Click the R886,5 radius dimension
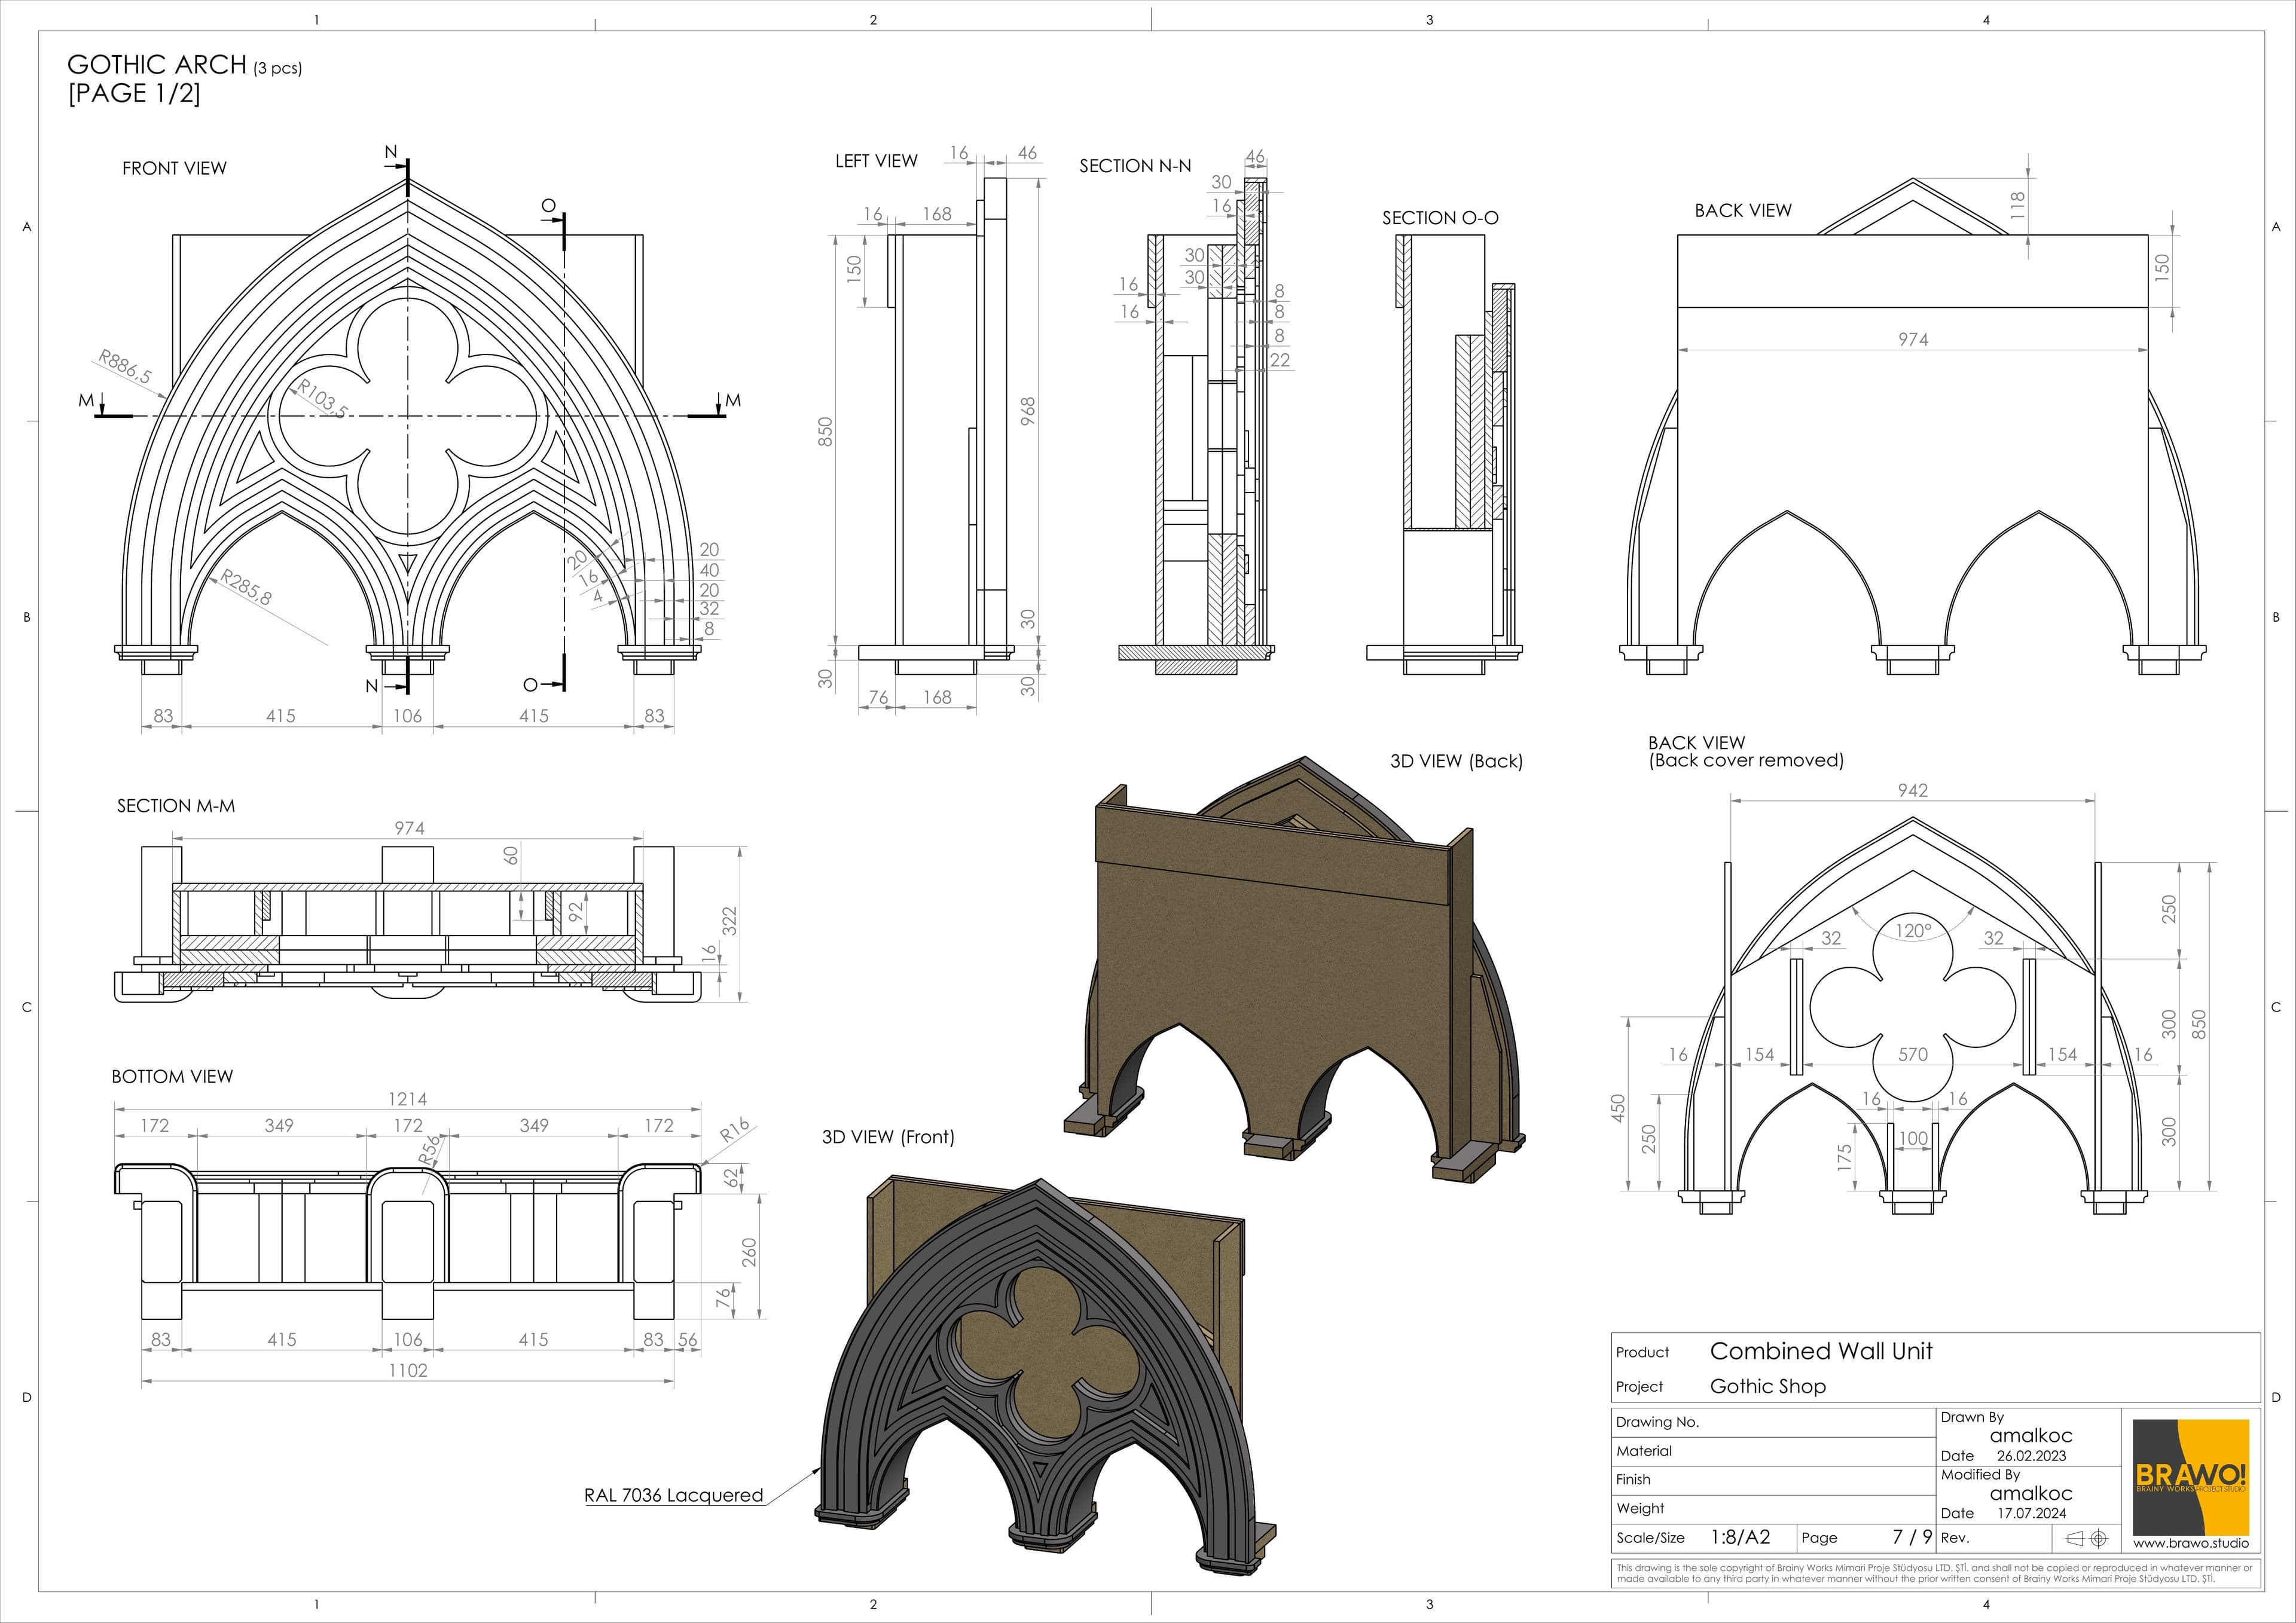The image size is (2296, 1623). click(125, 367)
